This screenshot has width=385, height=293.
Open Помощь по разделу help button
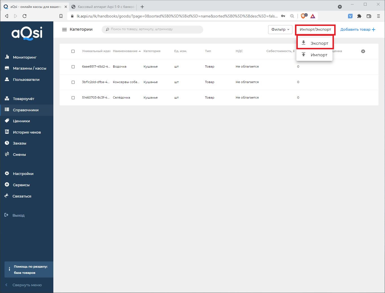(29, 270)
